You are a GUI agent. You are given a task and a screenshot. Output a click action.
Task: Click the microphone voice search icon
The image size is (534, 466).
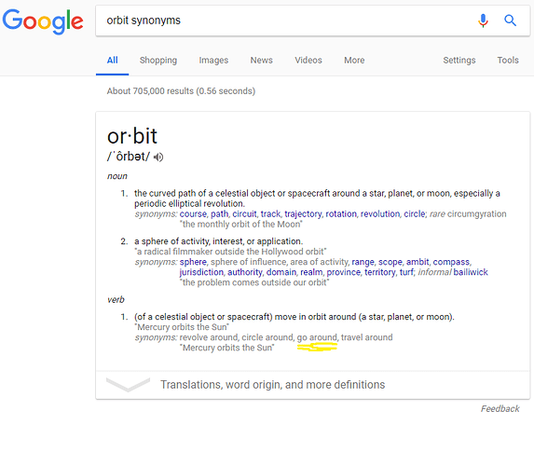[x=483, y=21]
